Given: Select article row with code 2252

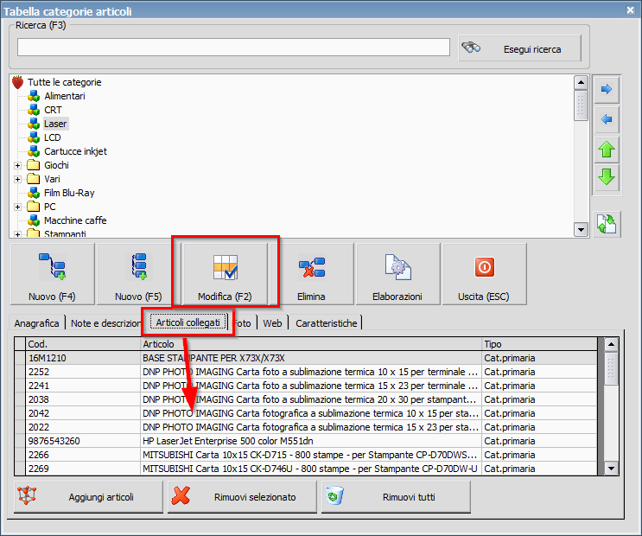Looking at the screenshot, I should [306, 372].
